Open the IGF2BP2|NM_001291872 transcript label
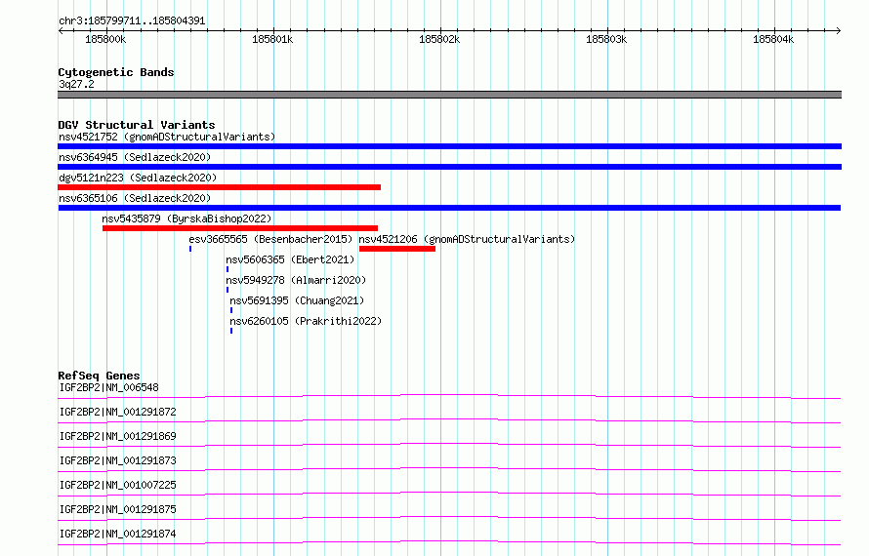Image resolution: width=869 pixels, height=556 pixels. (117, 412)
